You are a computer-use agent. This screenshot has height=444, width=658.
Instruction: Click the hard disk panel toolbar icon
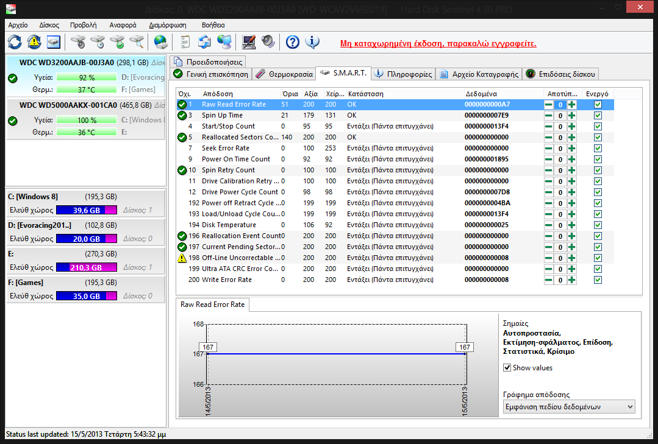(54, 42)
